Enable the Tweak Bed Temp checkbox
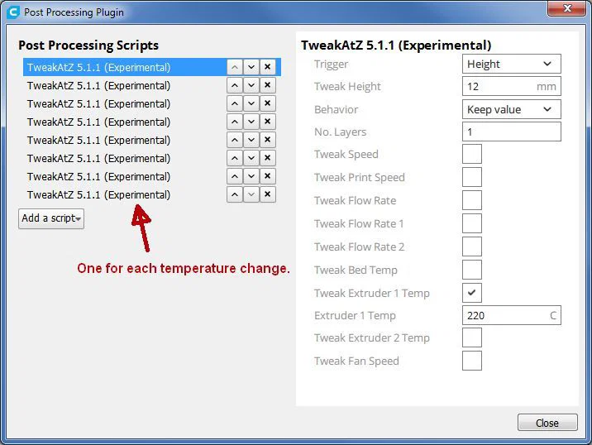 (x=472, y=270)
